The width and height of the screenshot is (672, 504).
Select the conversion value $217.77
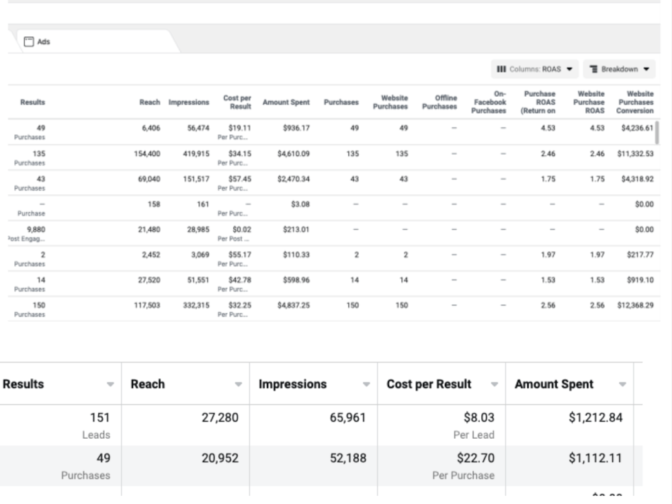pyautogui.click(x=640, y=255)
